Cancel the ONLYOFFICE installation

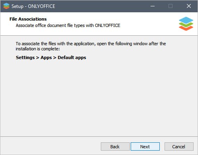coord(179,147)
